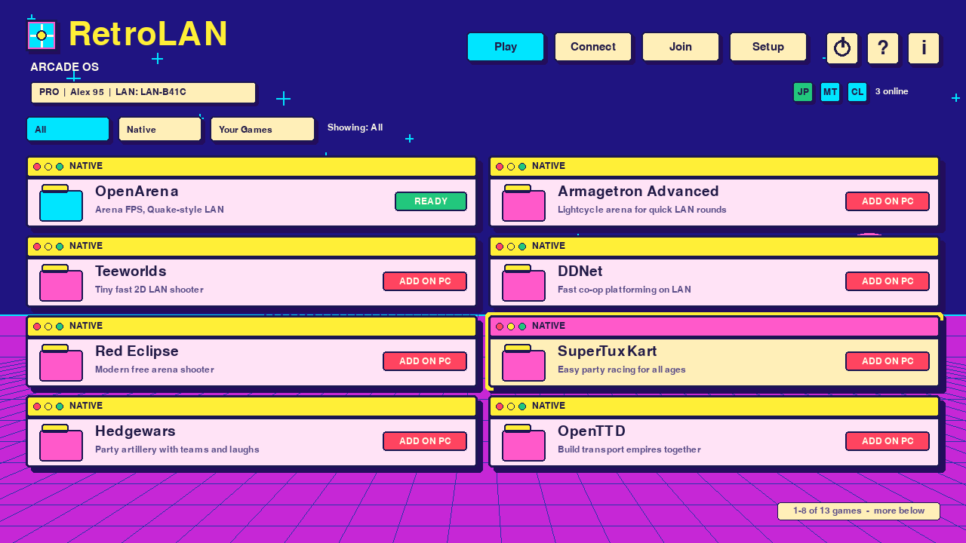Click red dot on Hedgewars window bar
This screenshot has width=966, height=543.
pyautogui.click(x=37, y=406)
